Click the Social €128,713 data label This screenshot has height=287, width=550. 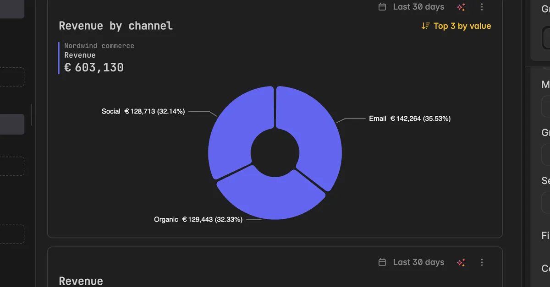143,111
